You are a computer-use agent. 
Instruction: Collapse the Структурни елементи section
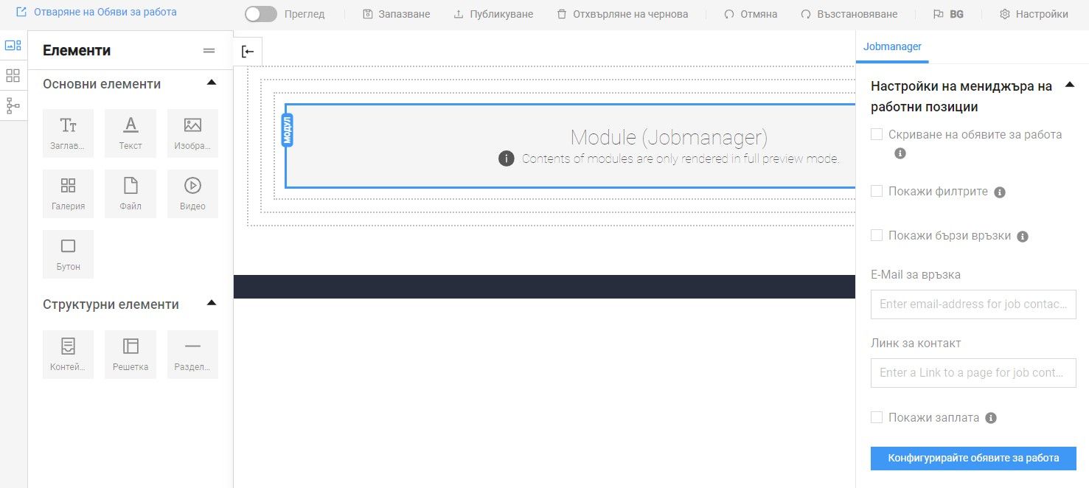[x=212, y=303]
